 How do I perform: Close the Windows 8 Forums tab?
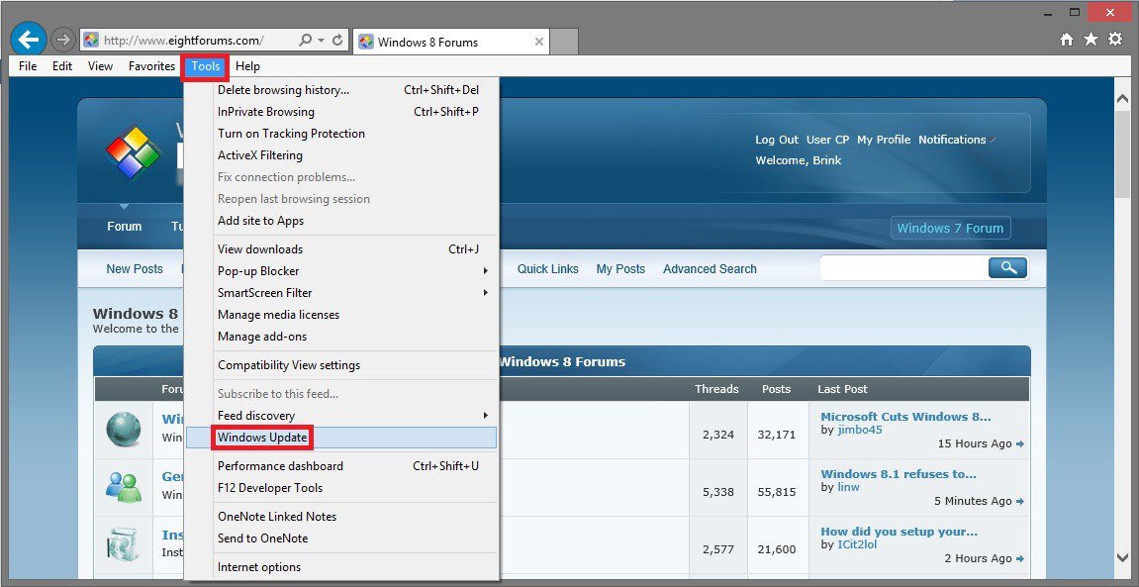point(539,42)
